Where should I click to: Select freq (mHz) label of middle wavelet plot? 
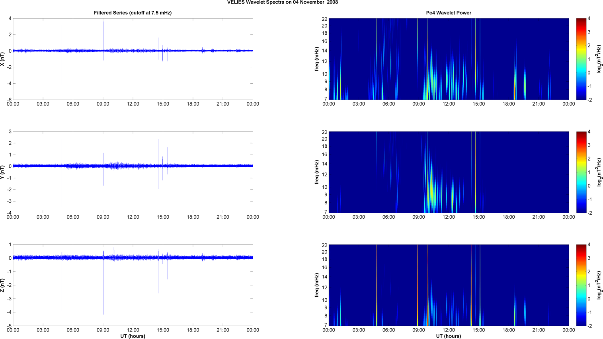click(316, 172)
